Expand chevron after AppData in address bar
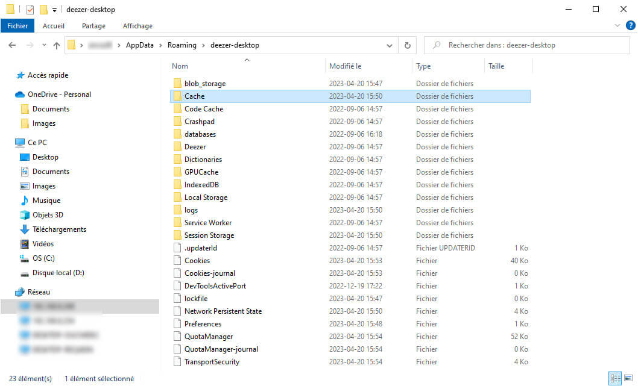The height and width of the screenshot is (386, 638). coord(160,45)
